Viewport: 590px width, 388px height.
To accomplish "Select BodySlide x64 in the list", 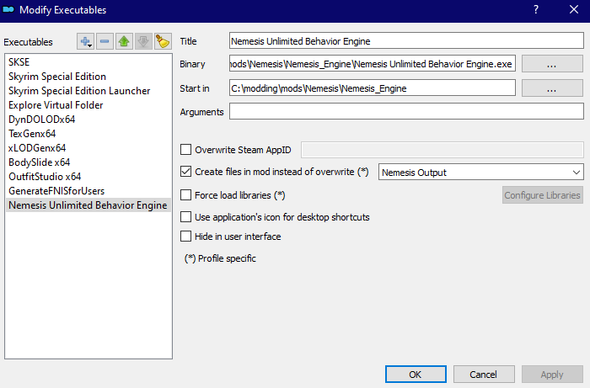I will point(88,162).
